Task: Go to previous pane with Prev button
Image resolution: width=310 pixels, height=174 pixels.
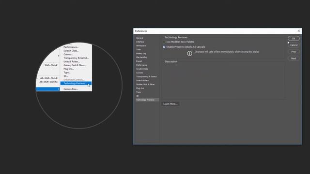Action: (294, 52)
